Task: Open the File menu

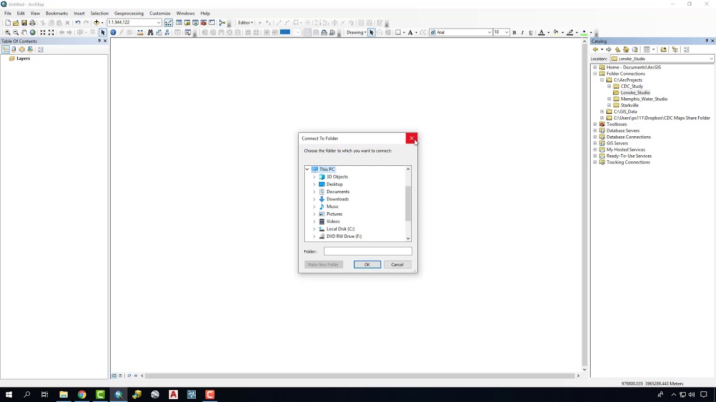Action: [x=8, y=13]
